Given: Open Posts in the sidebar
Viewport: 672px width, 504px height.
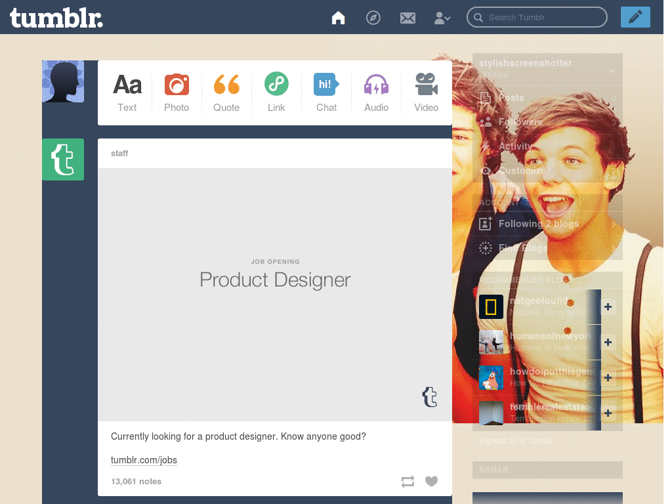Looking at the screenshot, I should (547, 98).
